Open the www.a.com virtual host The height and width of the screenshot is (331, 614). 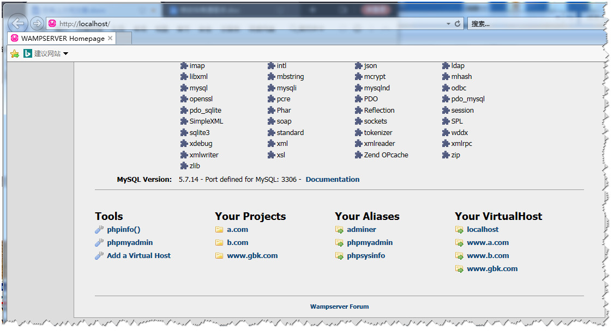[487, 242]
